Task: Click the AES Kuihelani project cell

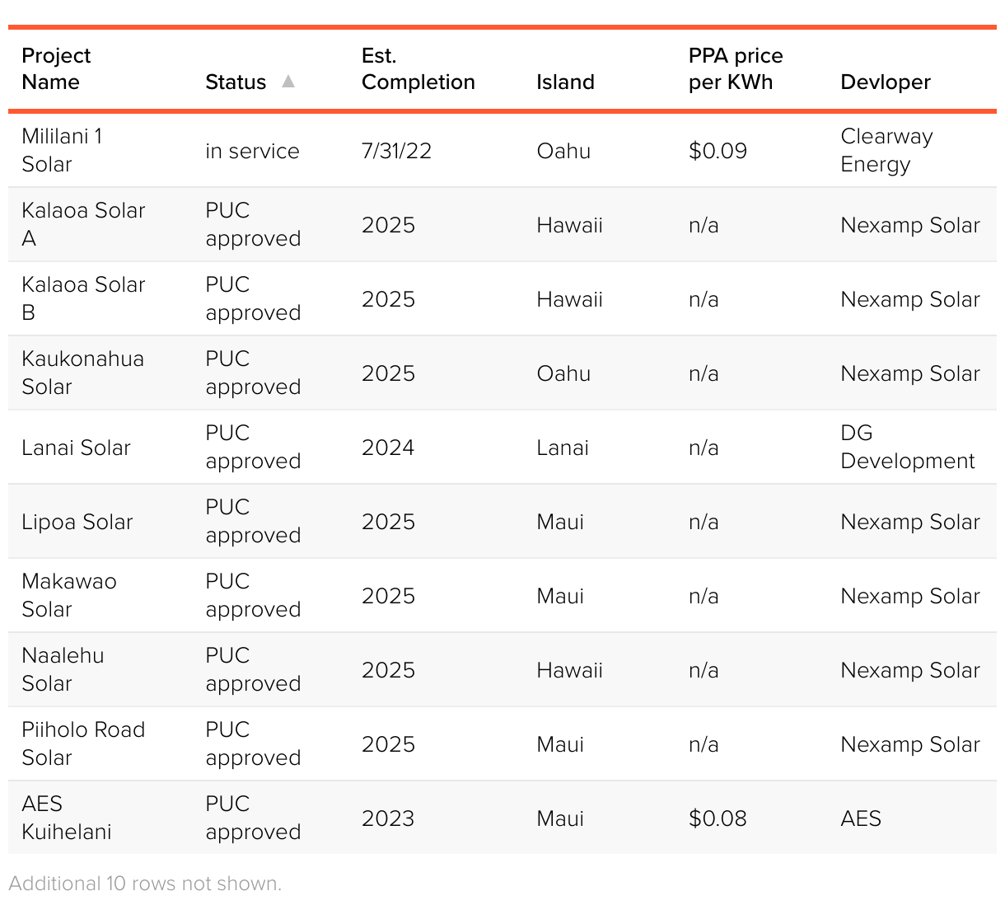Action: (66, 818)
